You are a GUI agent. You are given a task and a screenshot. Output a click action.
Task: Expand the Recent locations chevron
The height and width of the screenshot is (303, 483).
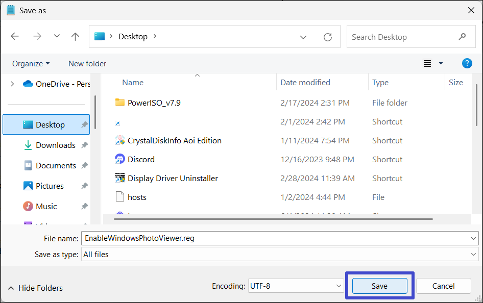[x=57, y=37]
